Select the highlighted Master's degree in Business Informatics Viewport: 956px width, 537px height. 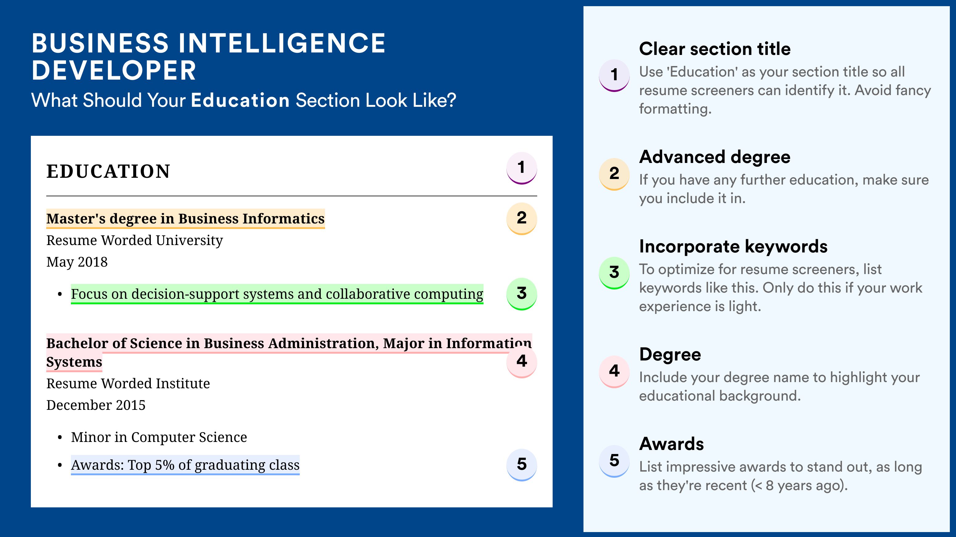tap(186, 219)
